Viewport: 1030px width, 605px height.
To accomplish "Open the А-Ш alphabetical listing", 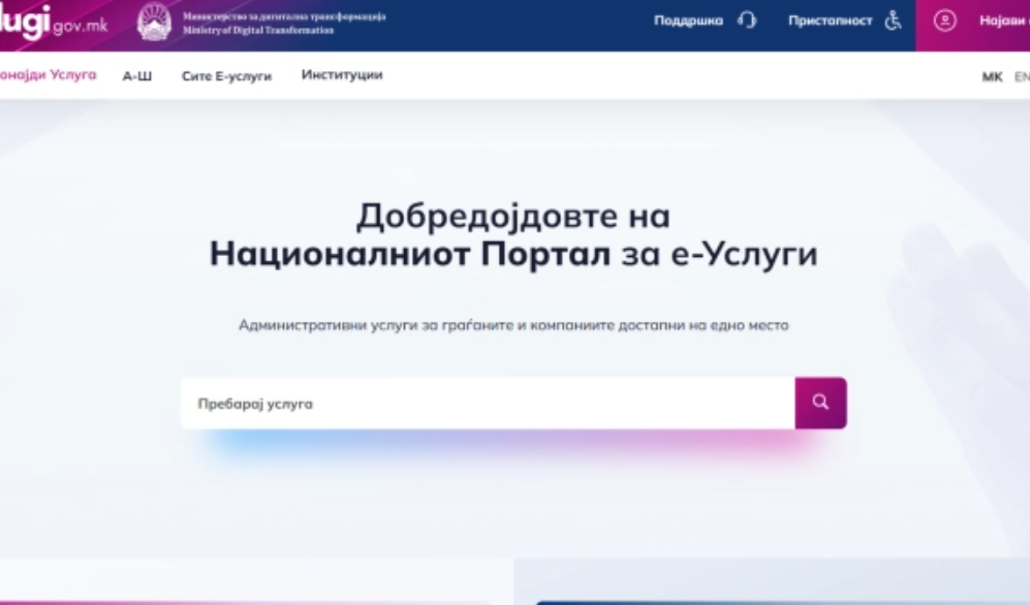I will pyautogui.click(x=137, y=76).
